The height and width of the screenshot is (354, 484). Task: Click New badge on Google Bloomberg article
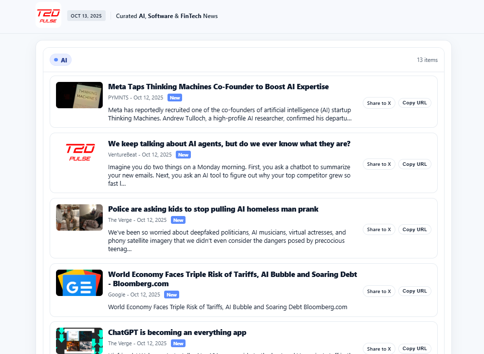[171, 295]
